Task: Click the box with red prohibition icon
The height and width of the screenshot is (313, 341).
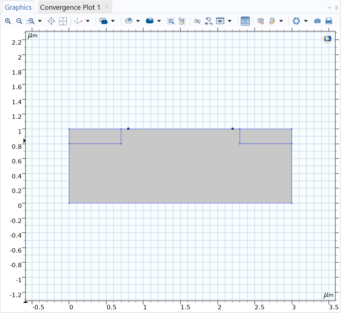Action: click(x=260, y=21)
